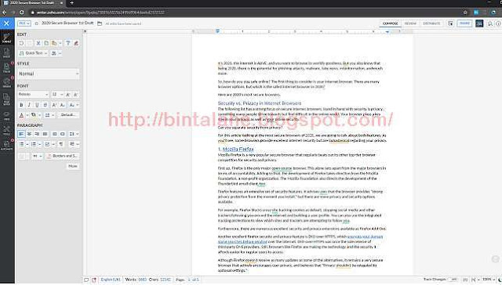Apply Bold formatting
This screenshot has height=285, width=502.
pyautogui.click(x=21, y=105)
